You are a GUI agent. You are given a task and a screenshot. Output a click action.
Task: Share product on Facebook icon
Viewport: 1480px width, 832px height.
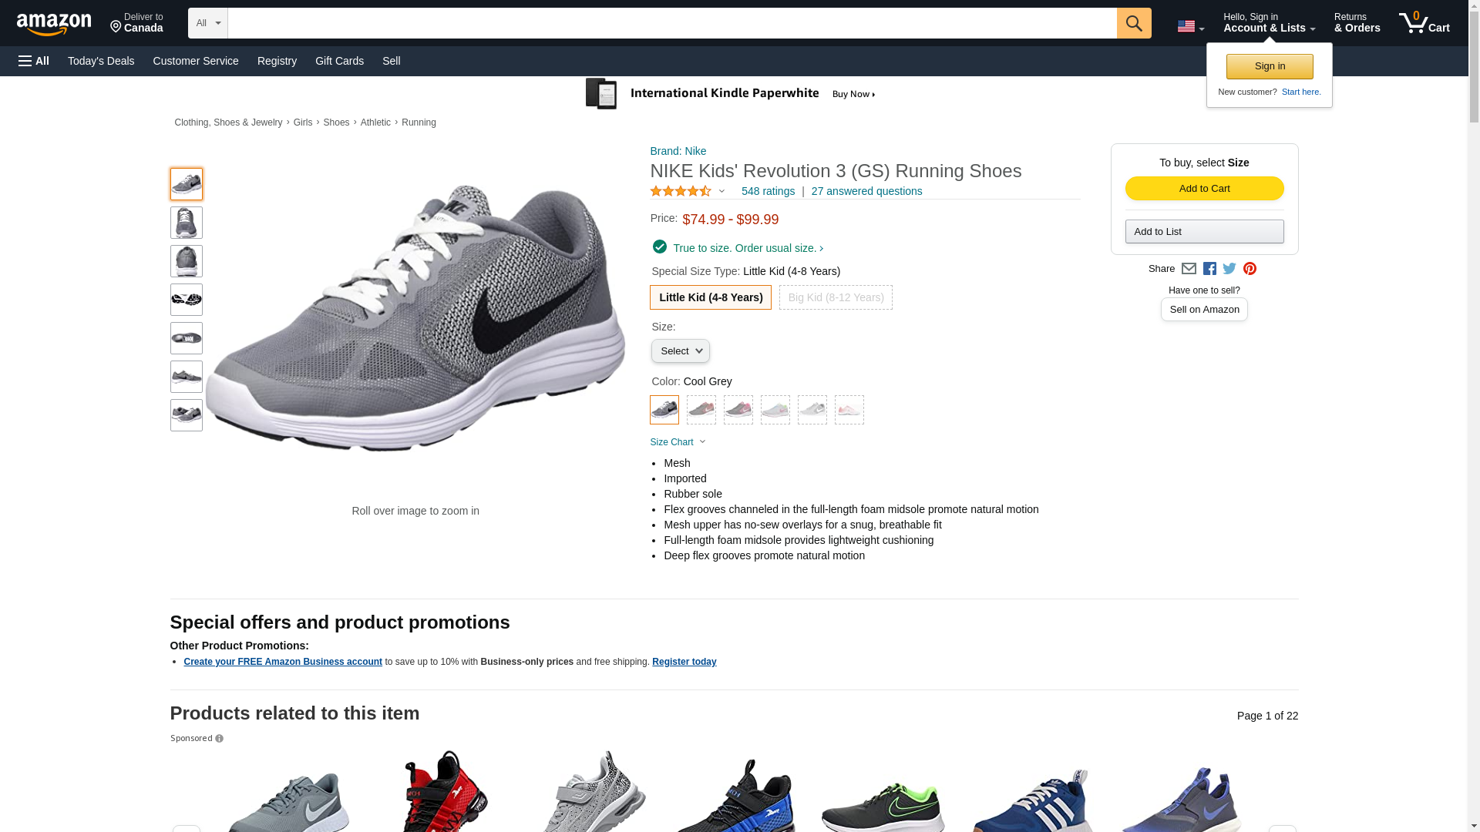pos(1209,269)
